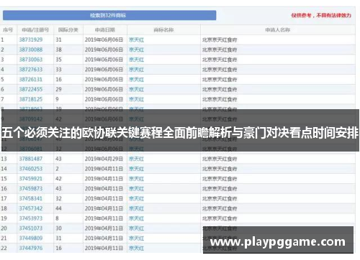Image resolution: width=360 pixels, height=260 pixels.
Task: Open registration number 37449809
Action: 31,238
